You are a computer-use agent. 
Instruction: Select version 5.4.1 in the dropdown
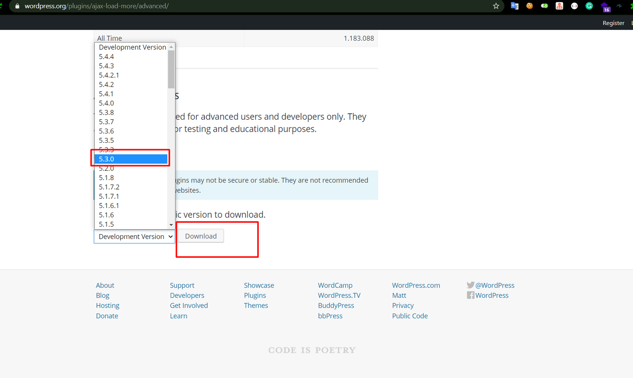[131, 94]
